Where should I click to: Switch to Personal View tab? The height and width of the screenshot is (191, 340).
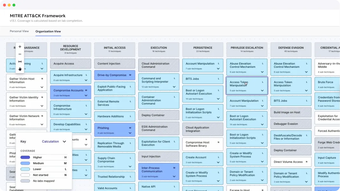19,31
